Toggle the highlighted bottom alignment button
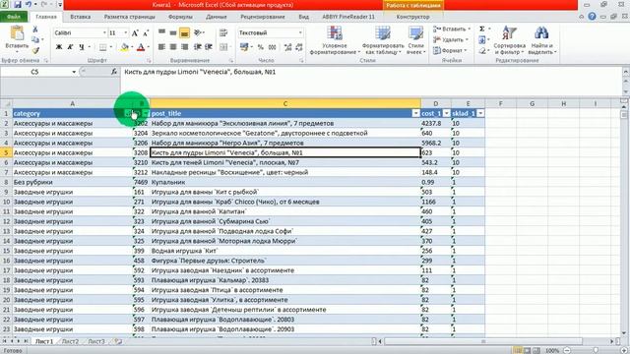The width and height of the screenshot is (630, 354). [x=184, y=32]
